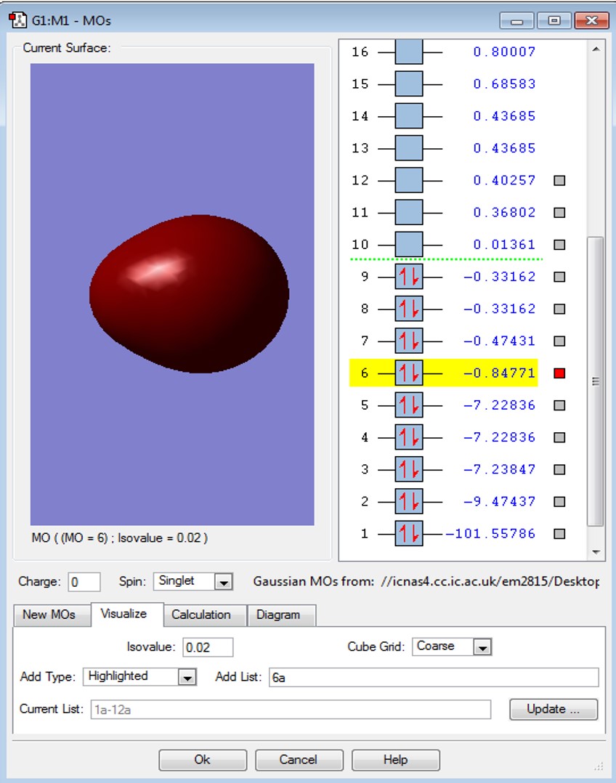This screenshot has height=783, width=616.
Task: Open the Cube Grid dropdown
Action: [x=482, y=647]
